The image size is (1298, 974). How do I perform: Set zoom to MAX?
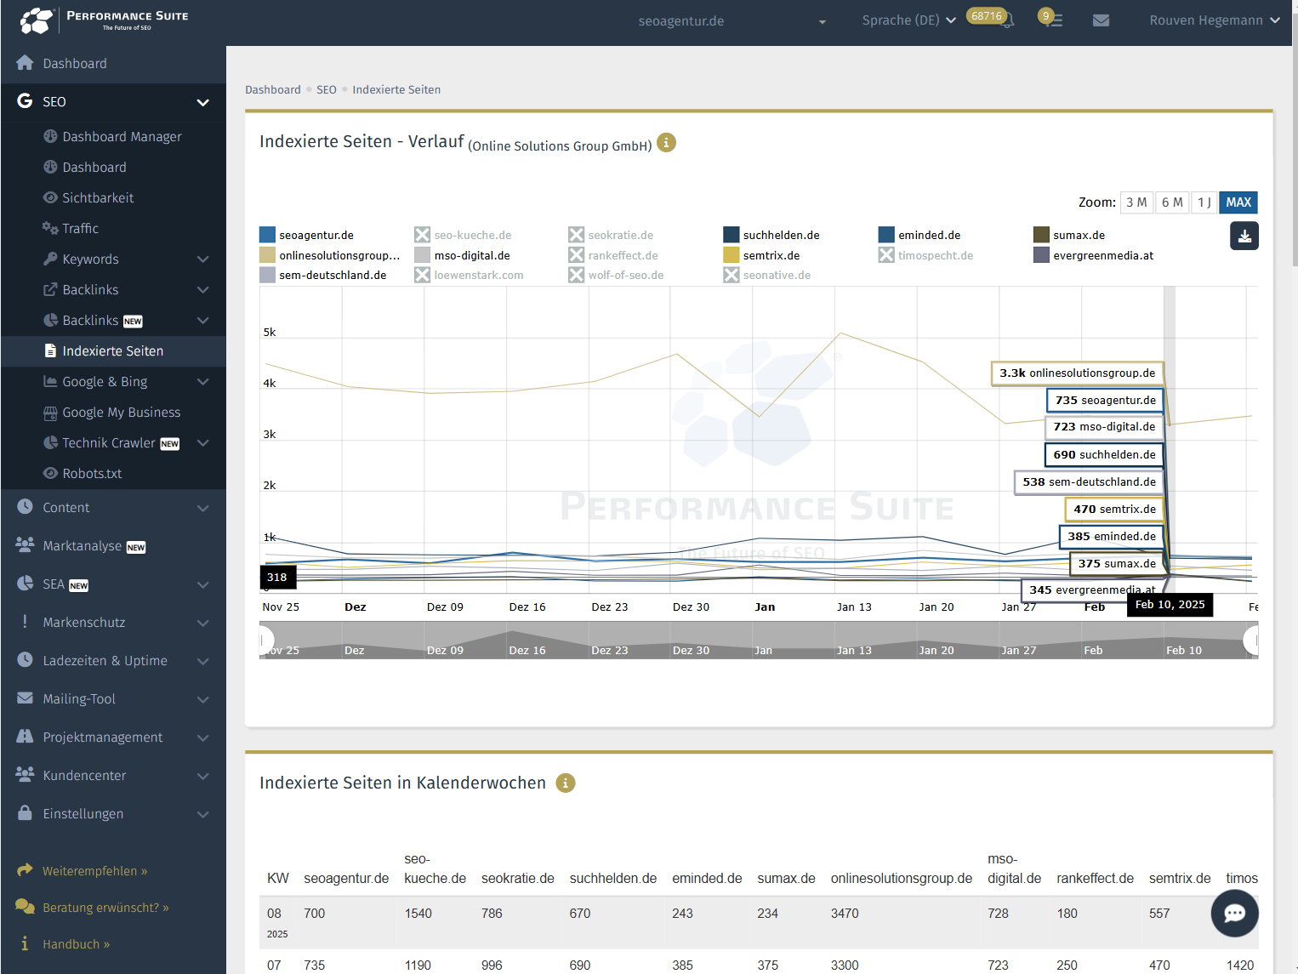[x=1238, y=202]
